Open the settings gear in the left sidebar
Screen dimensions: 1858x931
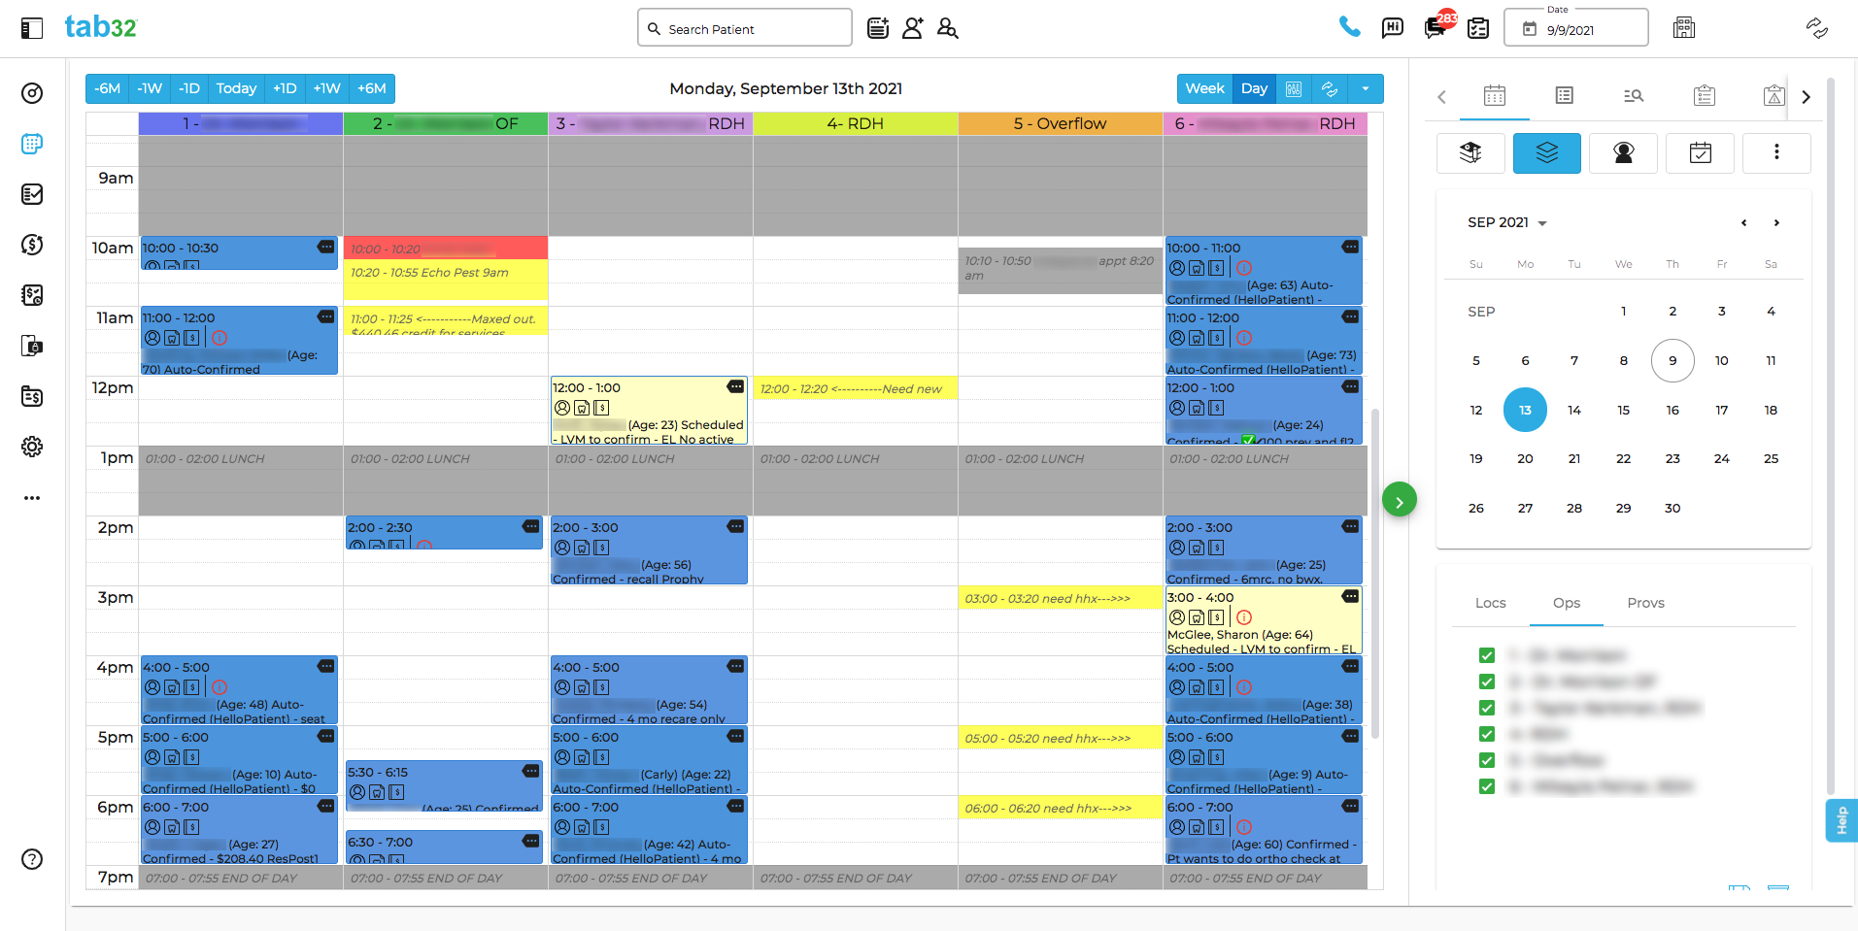click(x=32, y=447)
